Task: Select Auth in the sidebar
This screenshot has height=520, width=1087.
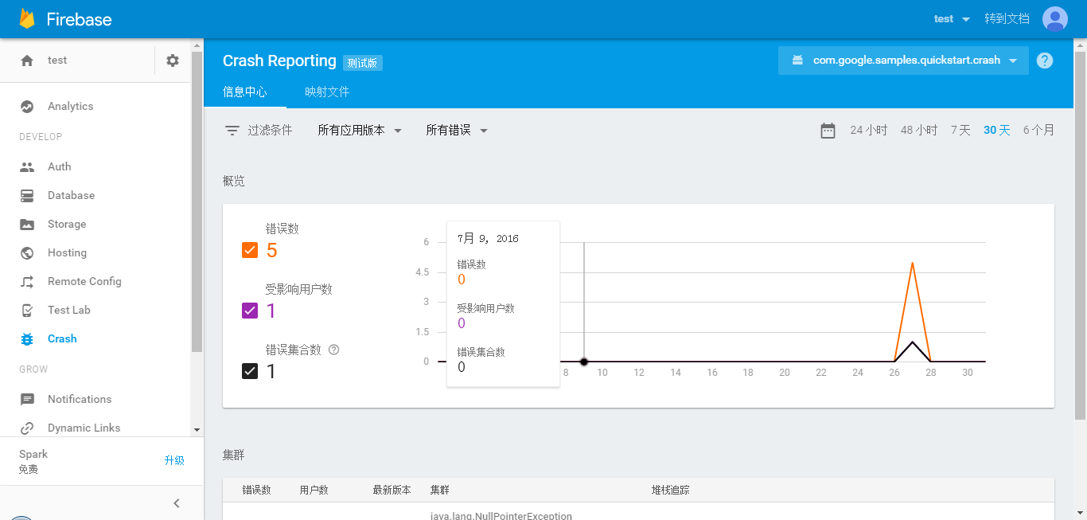Action: click(60, 166)
